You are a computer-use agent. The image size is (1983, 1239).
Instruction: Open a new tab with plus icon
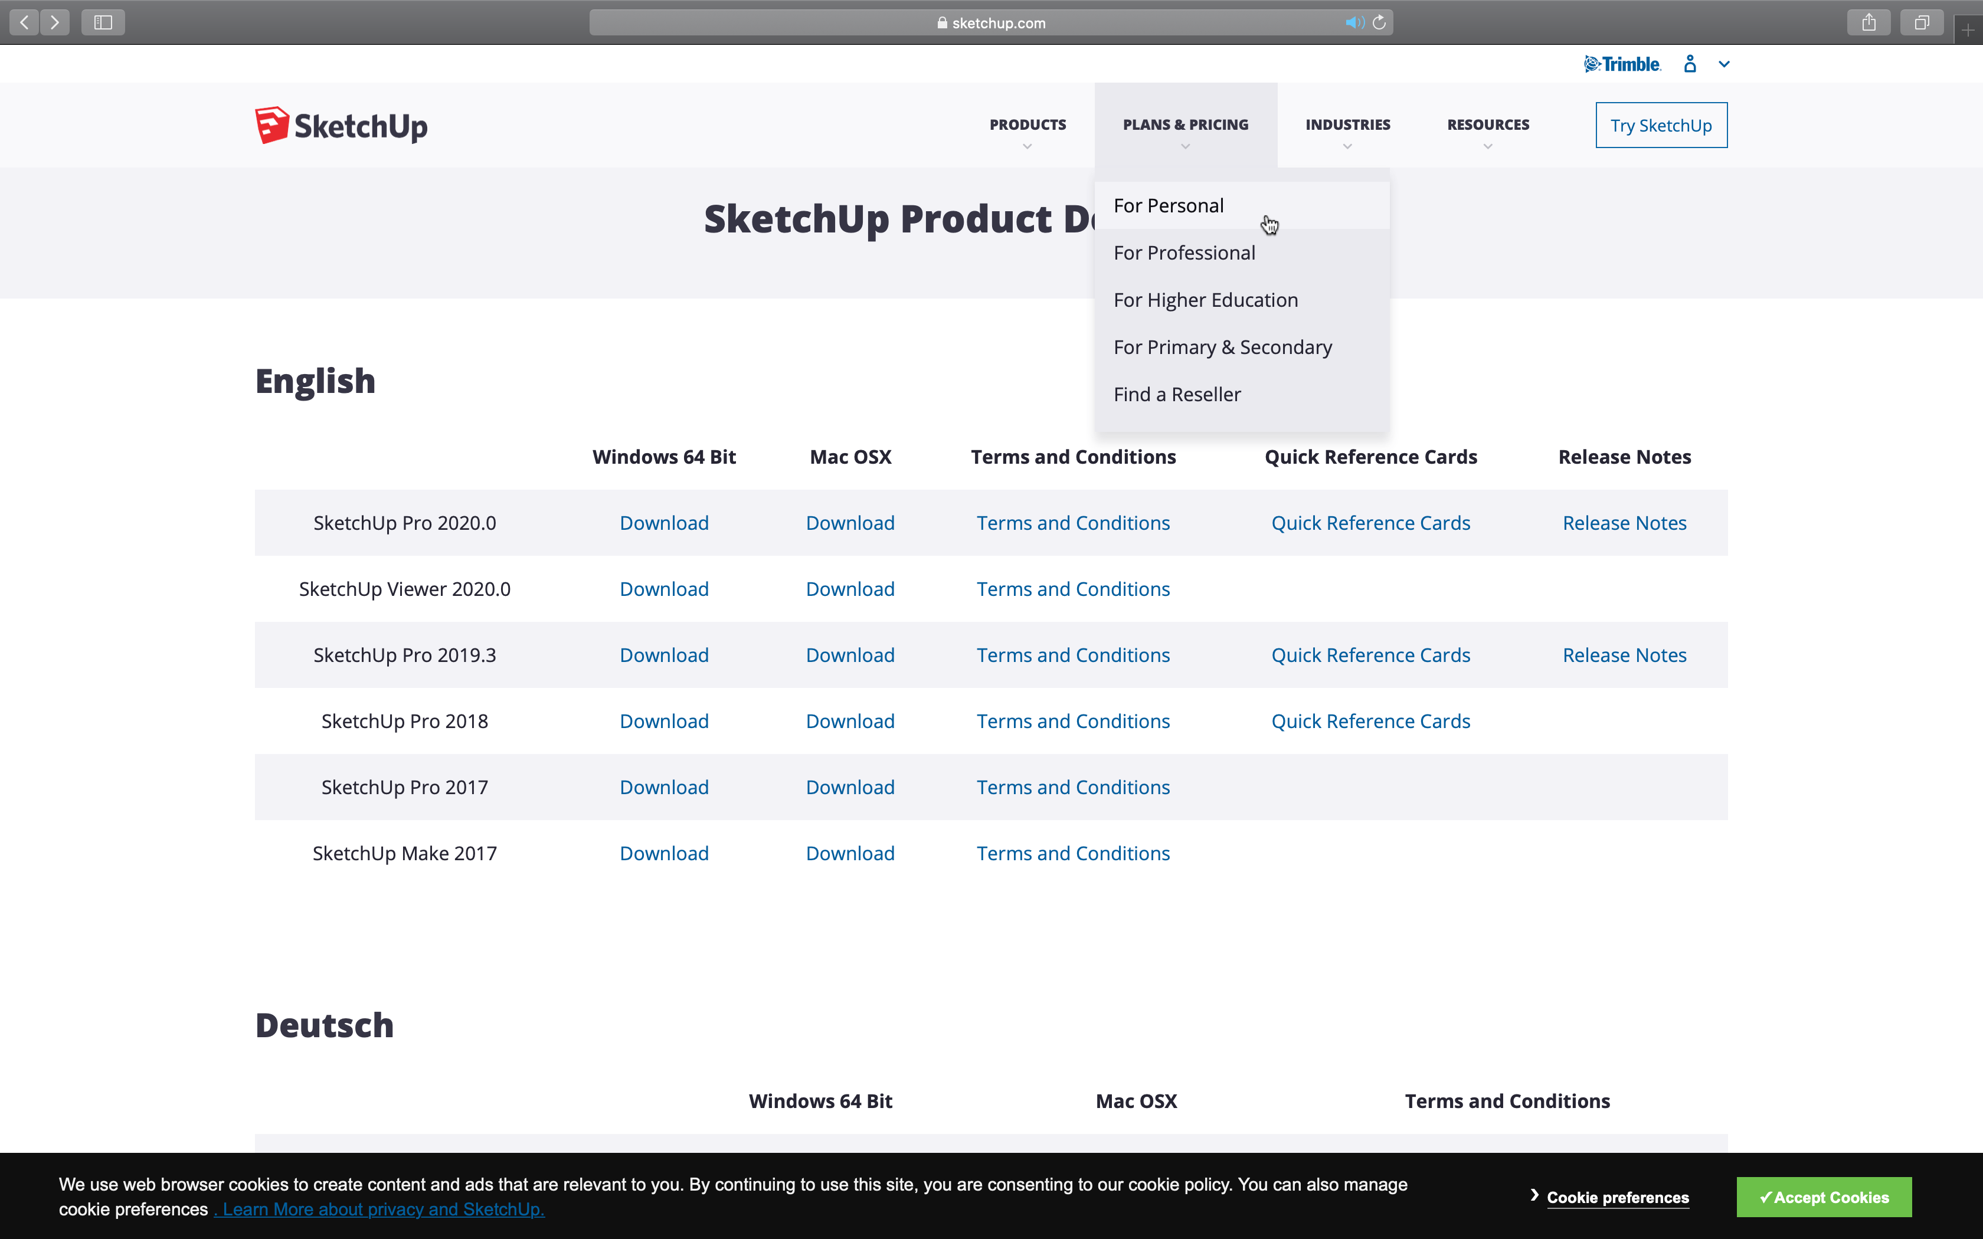coord(1968,30)
